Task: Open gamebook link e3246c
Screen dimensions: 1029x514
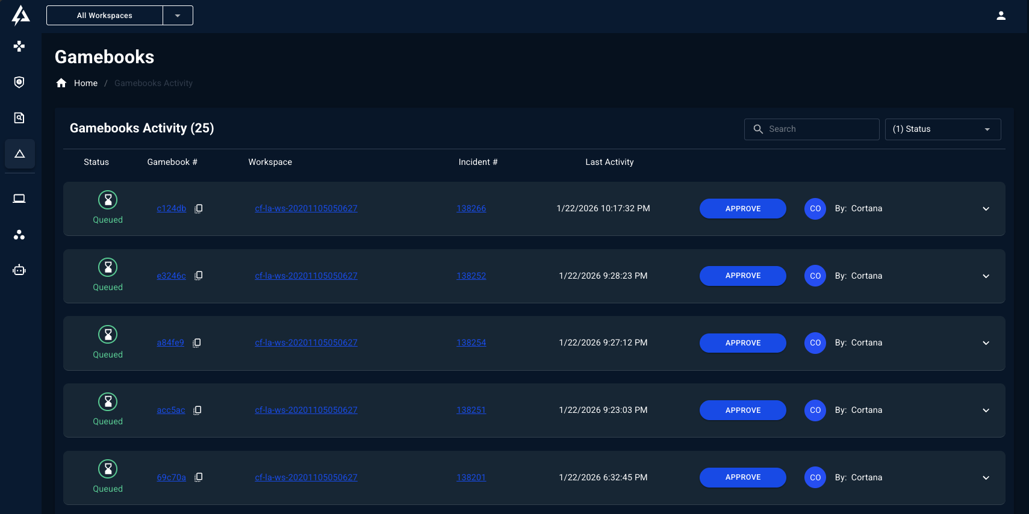Action: point(172,276)
